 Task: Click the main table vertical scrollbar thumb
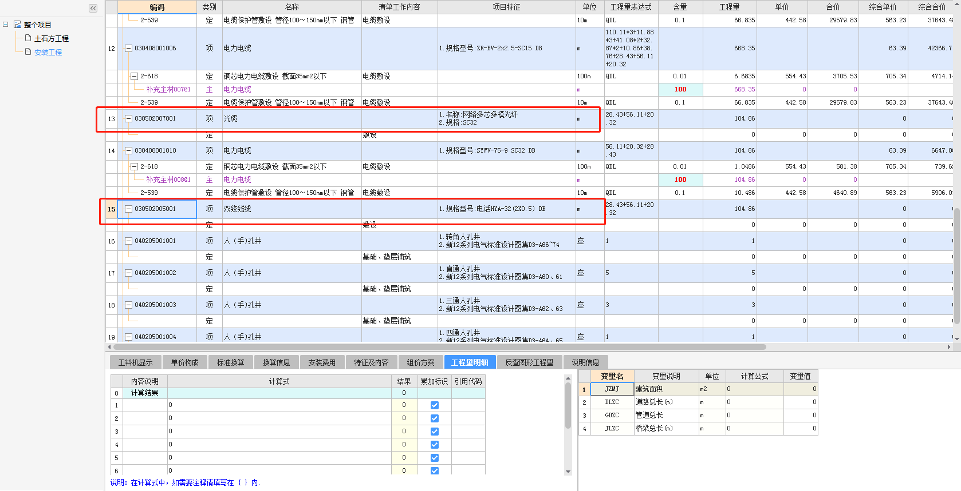point(956,265)
